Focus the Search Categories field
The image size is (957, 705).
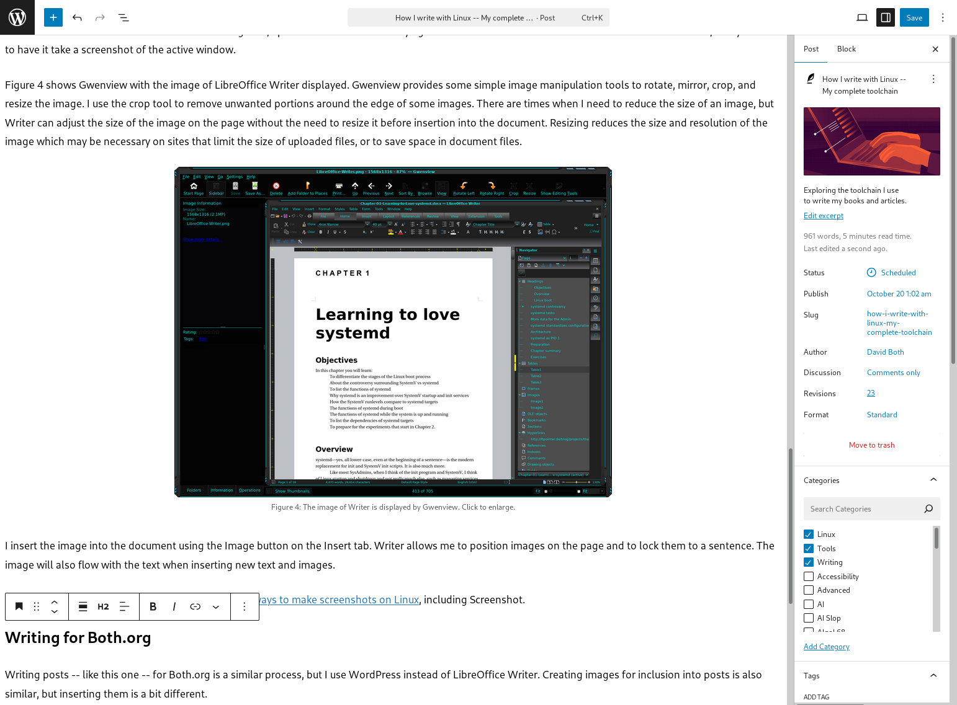click(x=863, y=509)
